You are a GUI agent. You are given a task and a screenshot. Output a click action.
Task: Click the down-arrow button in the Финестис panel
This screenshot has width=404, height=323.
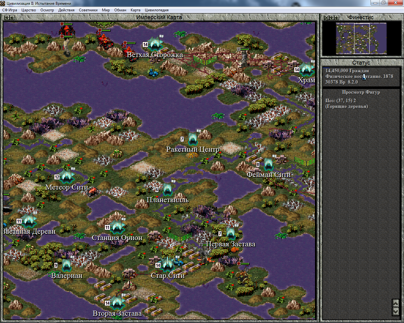(x=331, y=18)
